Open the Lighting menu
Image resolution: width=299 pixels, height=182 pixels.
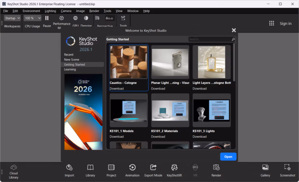tap(50, 11)
